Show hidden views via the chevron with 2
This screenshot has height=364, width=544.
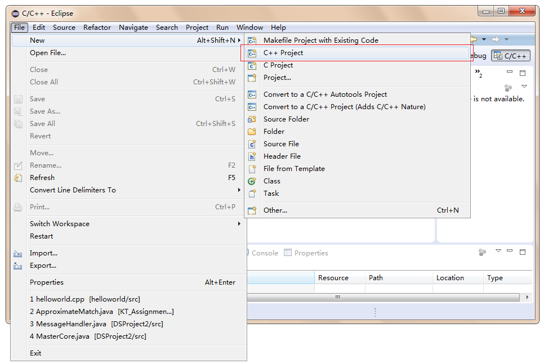pyautogui.click(x=479, y=73)
